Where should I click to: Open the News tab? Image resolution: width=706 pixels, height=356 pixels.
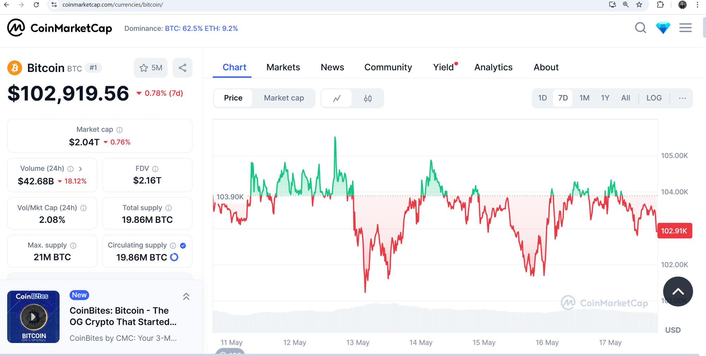(332, 67)
